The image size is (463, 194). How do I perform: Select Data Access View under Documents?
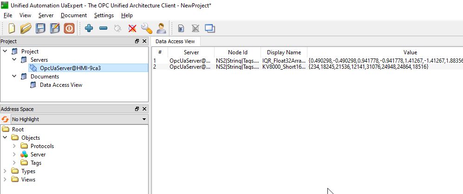(x=61, y=85)
